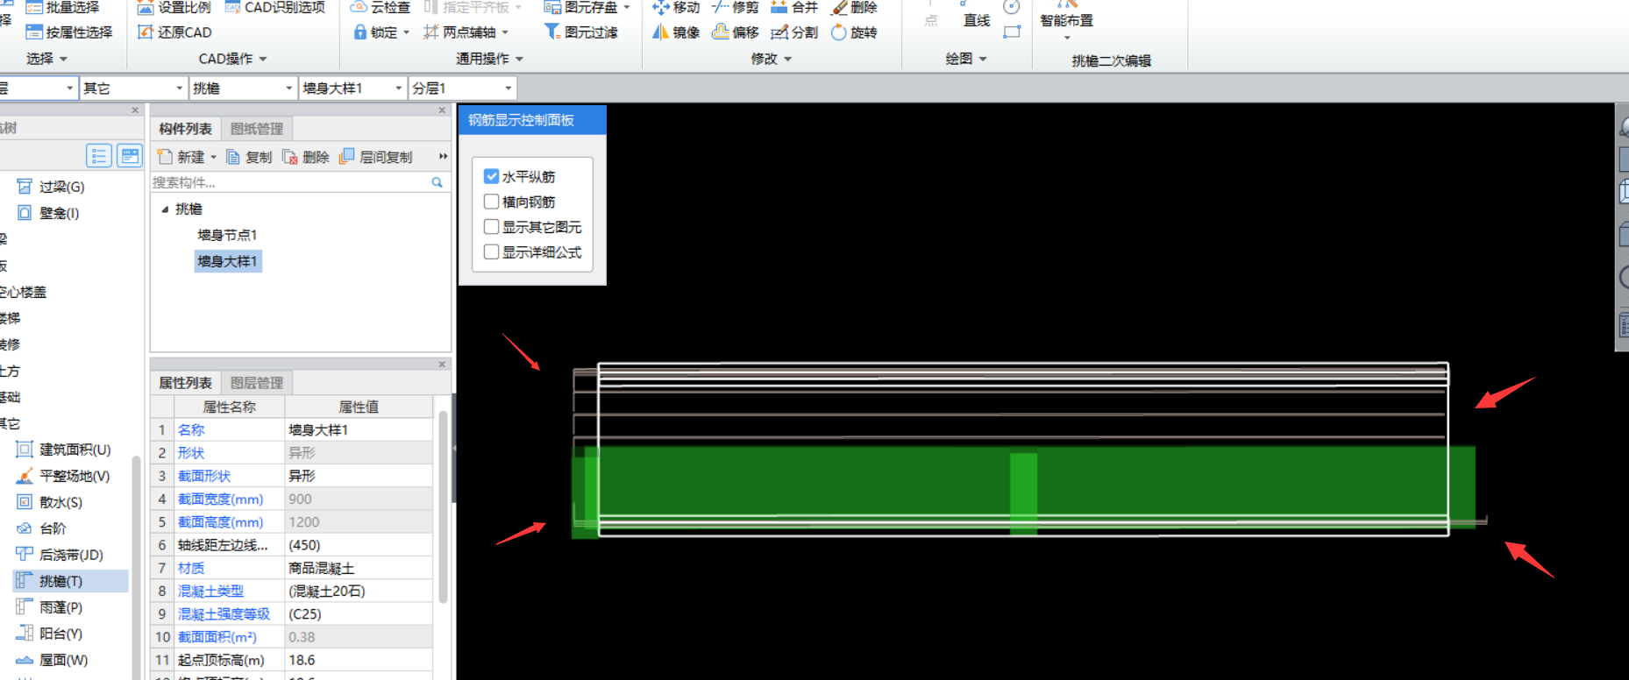Image resolution: width=1629 pixels, height=680 pixels.
Task: Switch to 属性列表 tab
Action: coord(185,383)
